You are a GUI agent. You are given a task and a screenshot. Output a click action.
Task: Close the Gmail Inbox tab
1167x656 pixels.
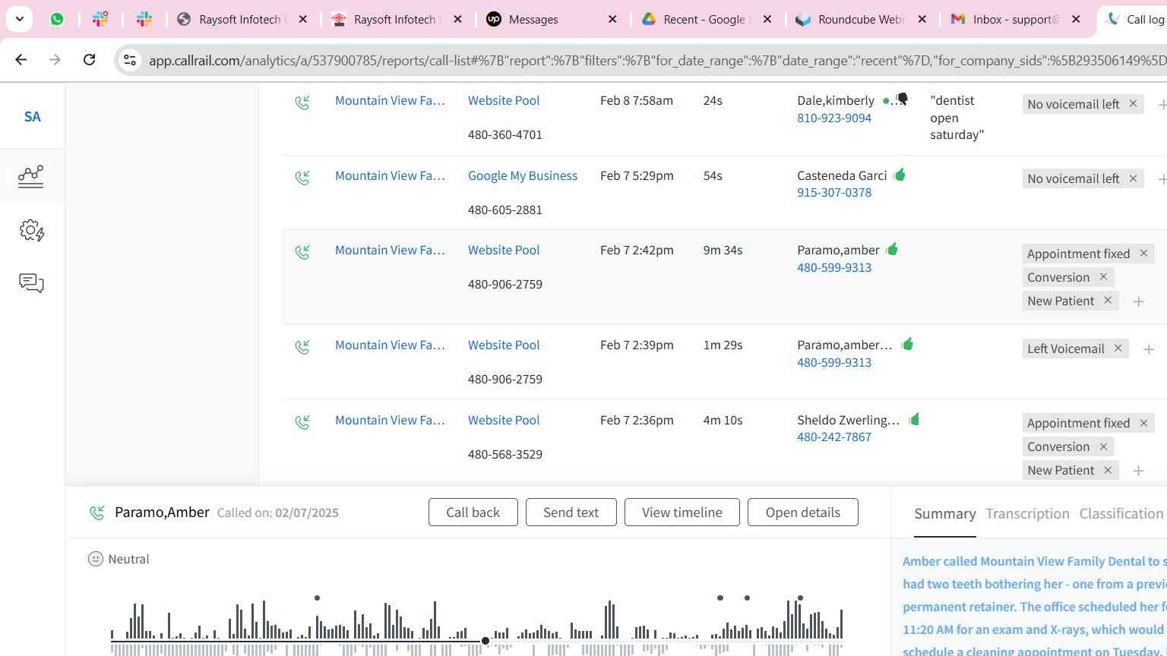point(1076,19)
